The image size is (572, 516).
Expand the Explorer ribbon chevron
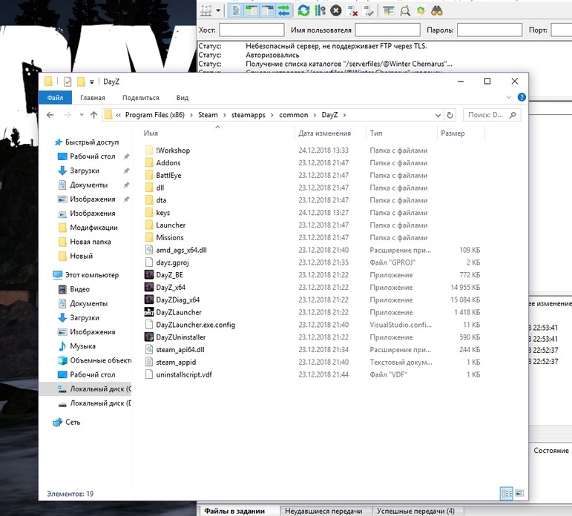click(508, 97)
